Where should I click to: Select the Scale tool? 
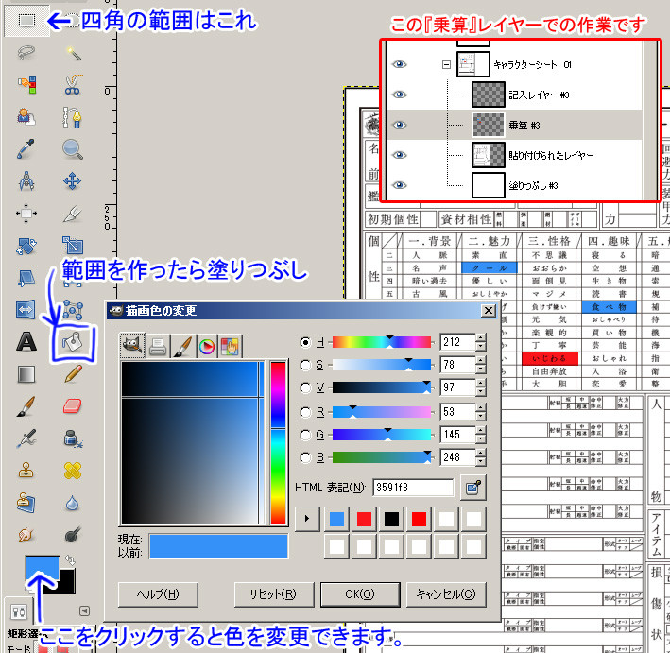[73, 246]
